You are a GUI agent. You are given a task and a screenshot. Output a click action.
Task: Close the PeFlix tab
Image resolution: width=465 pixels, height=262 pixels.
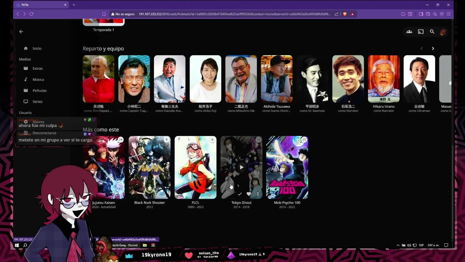65,5
